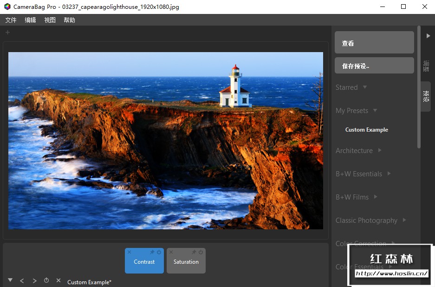Viewport: 435px width, 287px height.
Task: Remove the Saturation tile with its X icon
Action: point(171,252)
